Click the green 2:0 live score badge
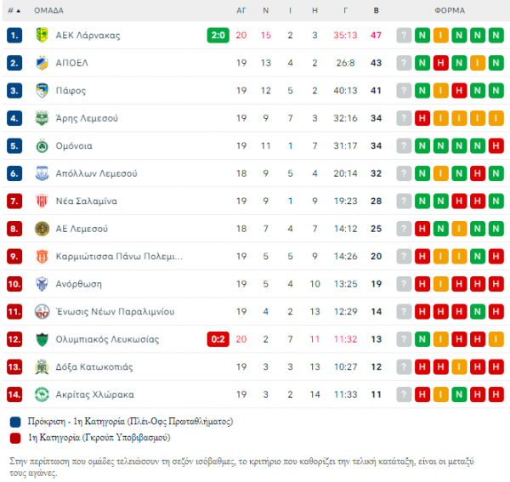510x482 pixels. pyautogui.click(x=218, y=35)
